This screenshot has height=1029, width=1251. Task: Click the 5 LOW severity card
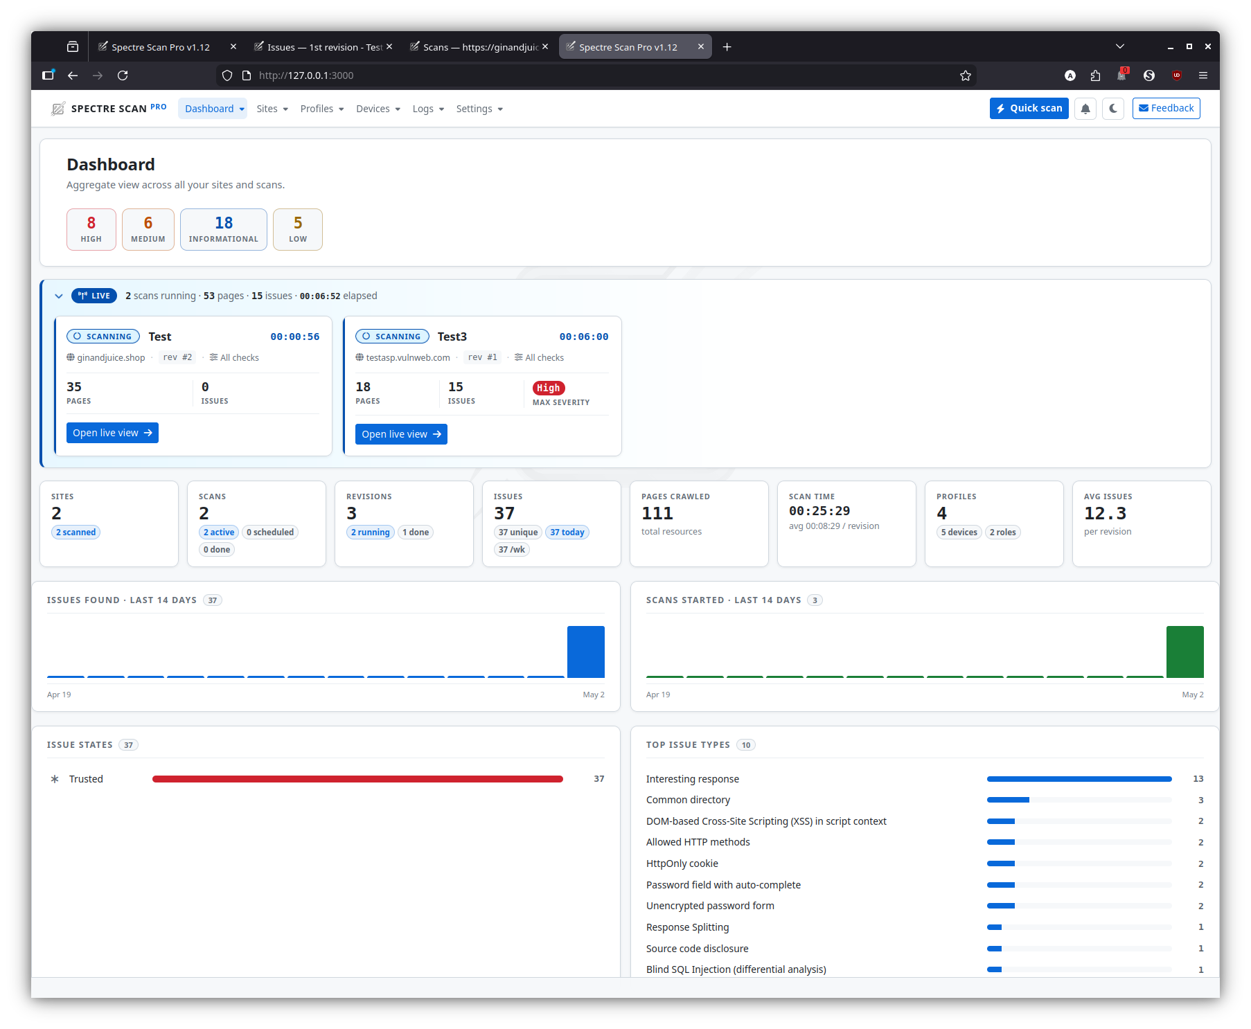pos(298,229)
